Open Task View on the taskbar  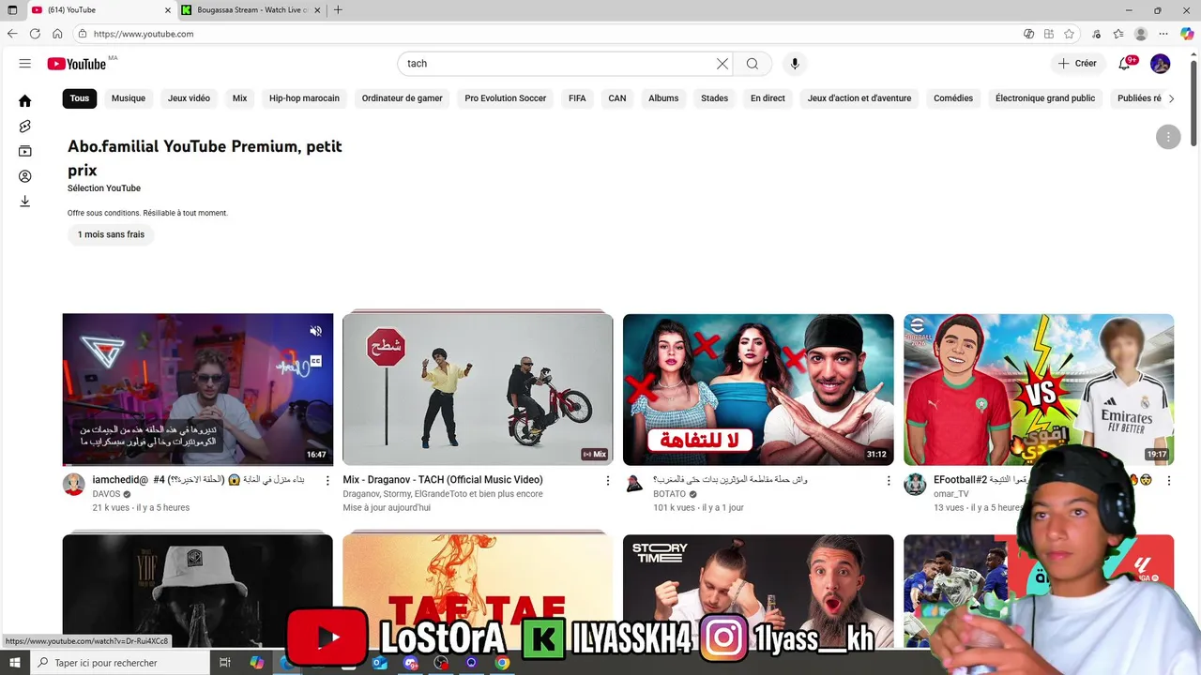pos(225,663)
